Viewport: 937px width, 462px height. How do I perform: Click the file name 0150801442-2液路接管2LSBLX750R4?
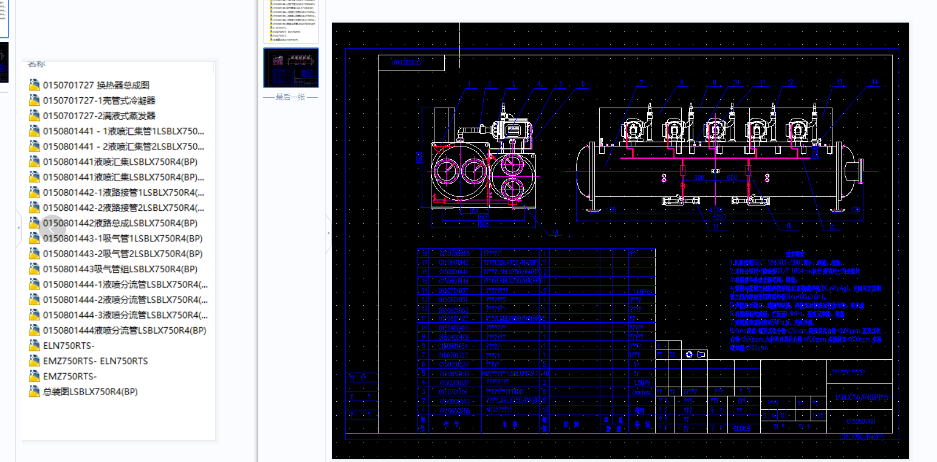point(124,208)
